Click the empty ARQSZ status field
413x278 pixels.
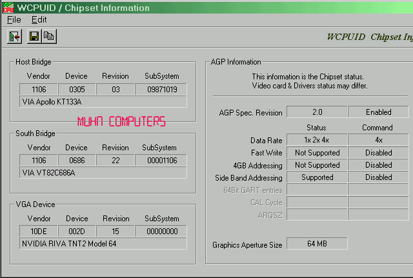[x=317, y=215]
